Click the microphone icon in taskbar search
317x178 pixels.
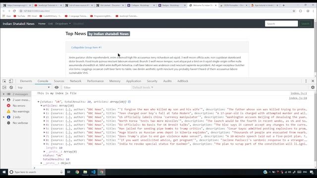pos(61,172)
